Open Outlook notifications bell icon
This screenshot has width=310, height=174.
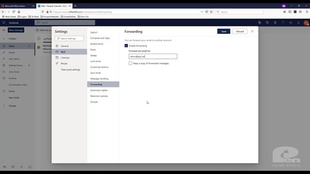pos(298,23)
